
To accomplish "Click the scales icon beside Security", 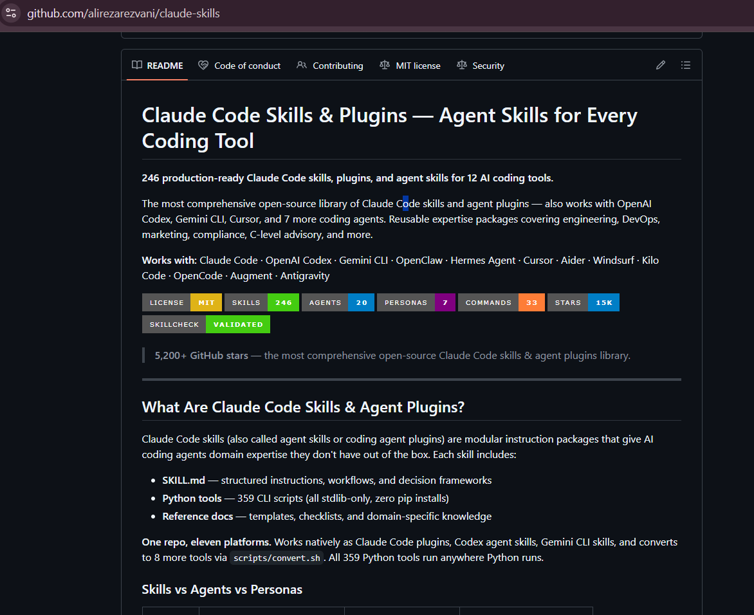I will (462, 65).
